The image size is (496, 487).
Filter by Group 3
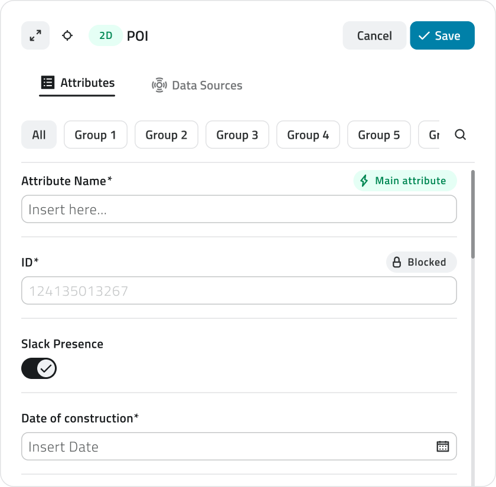(237, 135)
